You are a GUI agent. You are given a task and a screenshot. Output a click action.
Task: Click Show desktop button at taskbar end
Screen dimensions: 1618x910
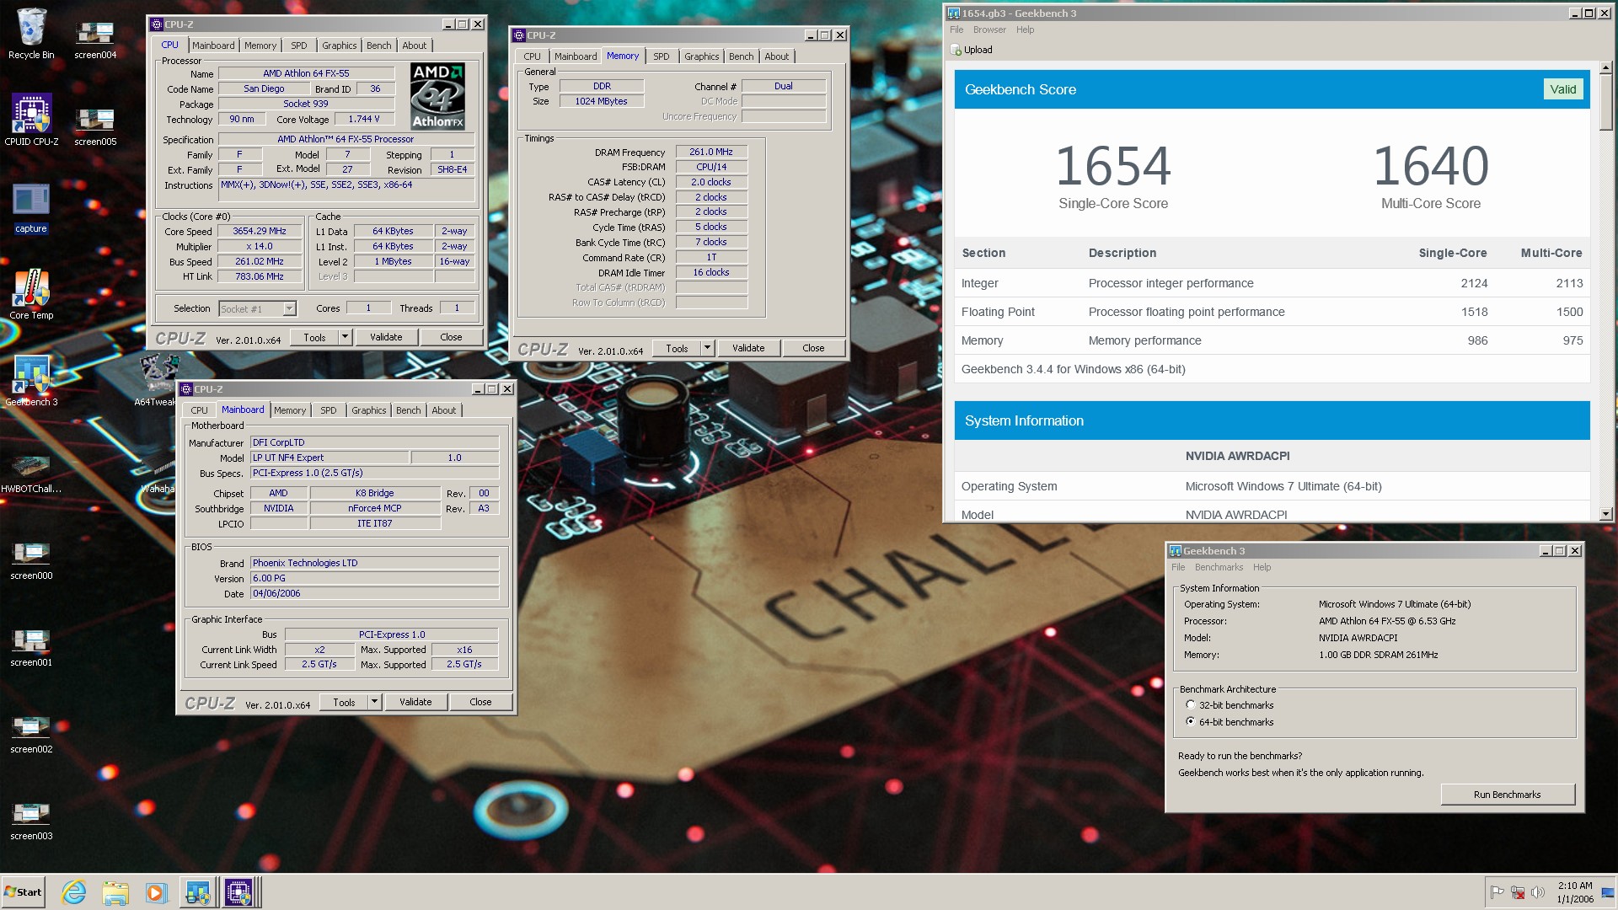1610,892
